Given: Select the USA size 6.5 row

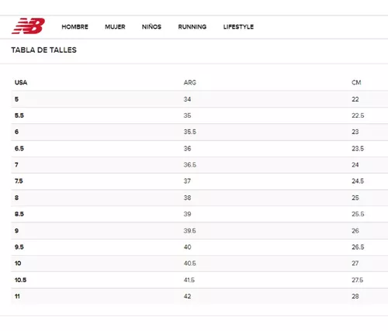Looking at the screenshot, I should (x=199, y=149).
